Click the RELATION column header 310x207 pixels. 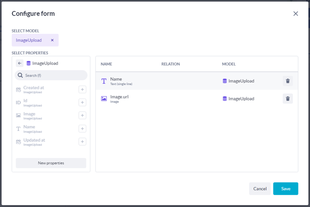pyautogui.click(x=171, y=64)
